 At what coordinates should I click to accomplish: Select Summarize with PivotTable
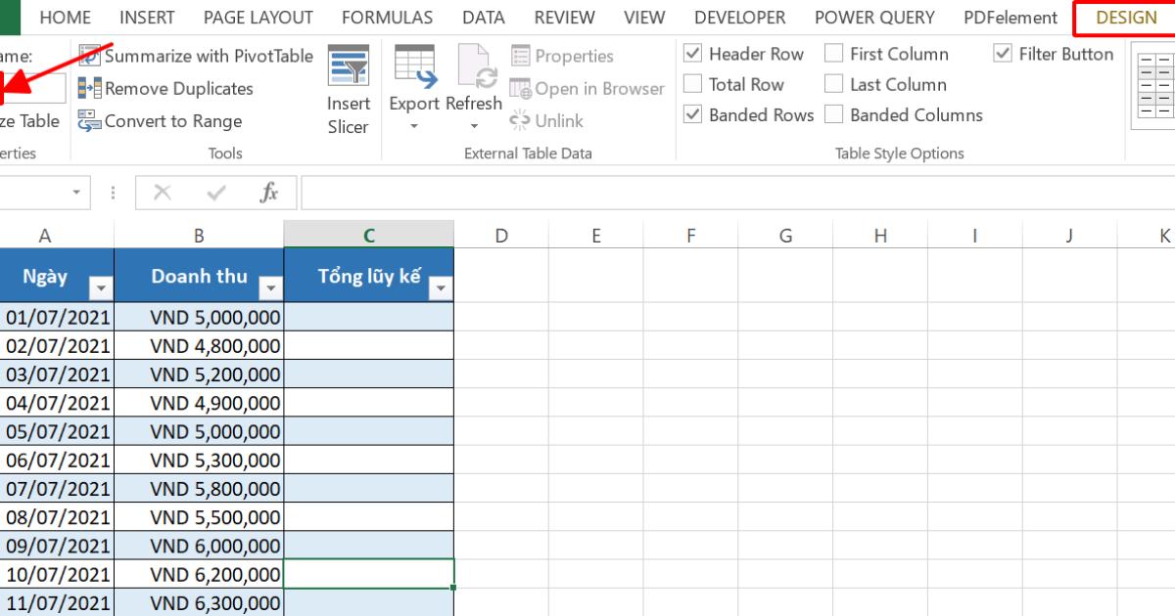[x=196, y=57]
